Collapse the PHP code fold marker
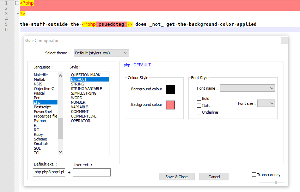The height and width of the screenshot is (192, 300). [17, 3]
